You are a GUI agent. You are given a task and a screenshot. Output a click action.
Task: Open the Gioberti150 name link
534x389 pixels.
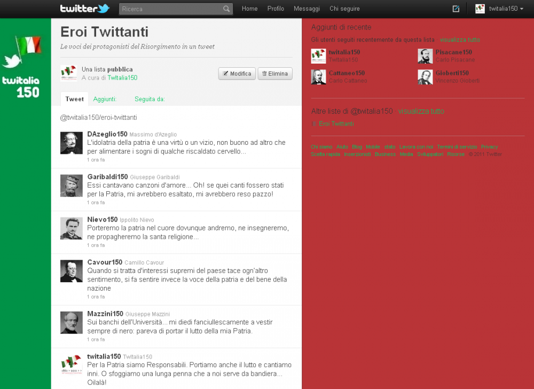[x=452, y=73]
